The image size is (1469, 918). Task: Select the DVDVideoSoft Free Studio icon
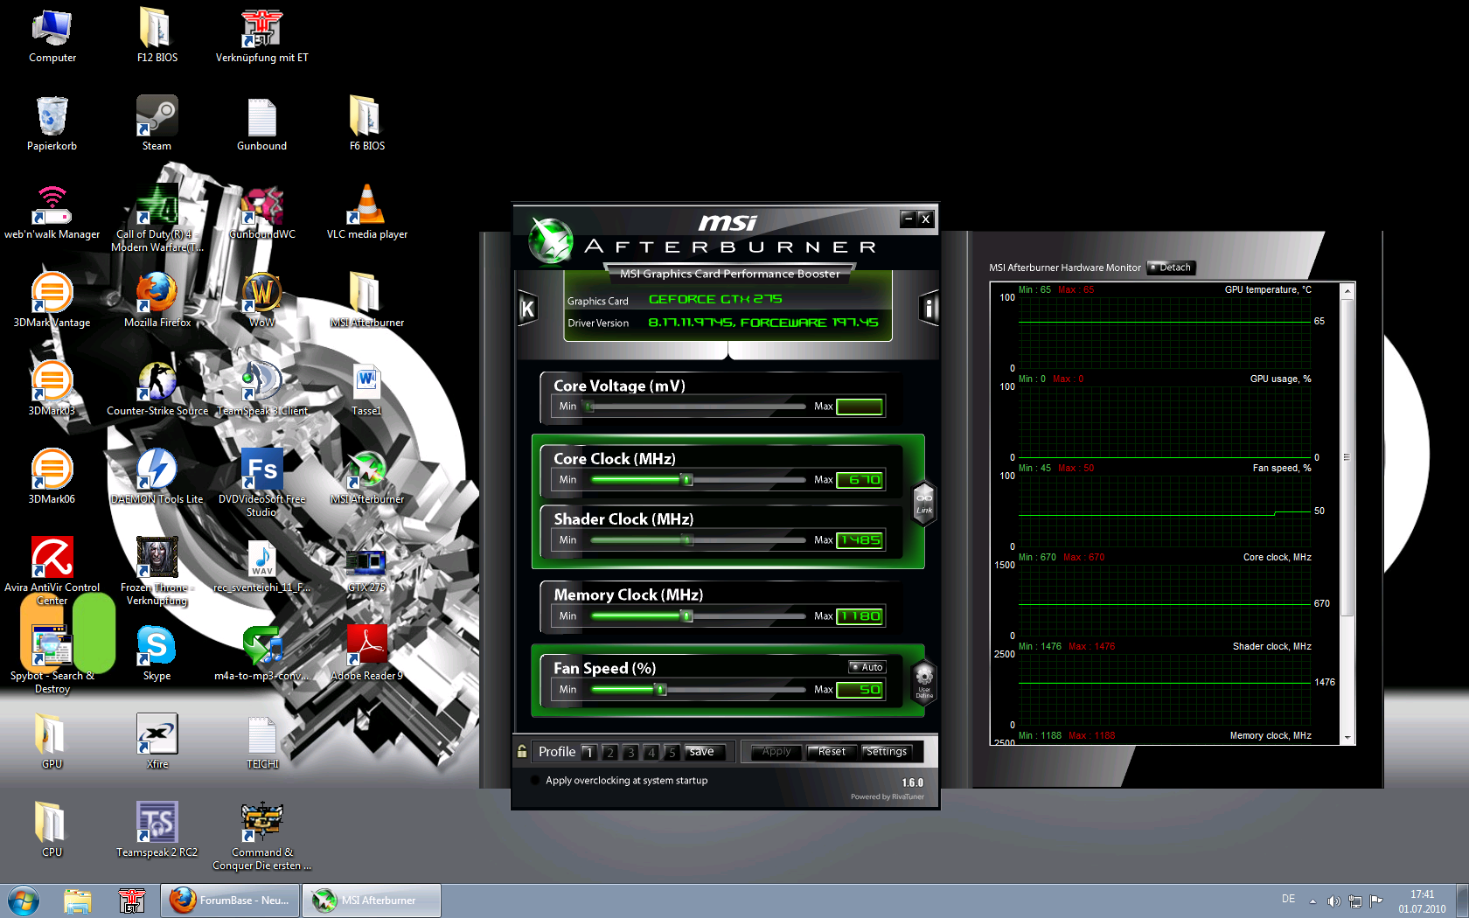(x=262, y=483)
